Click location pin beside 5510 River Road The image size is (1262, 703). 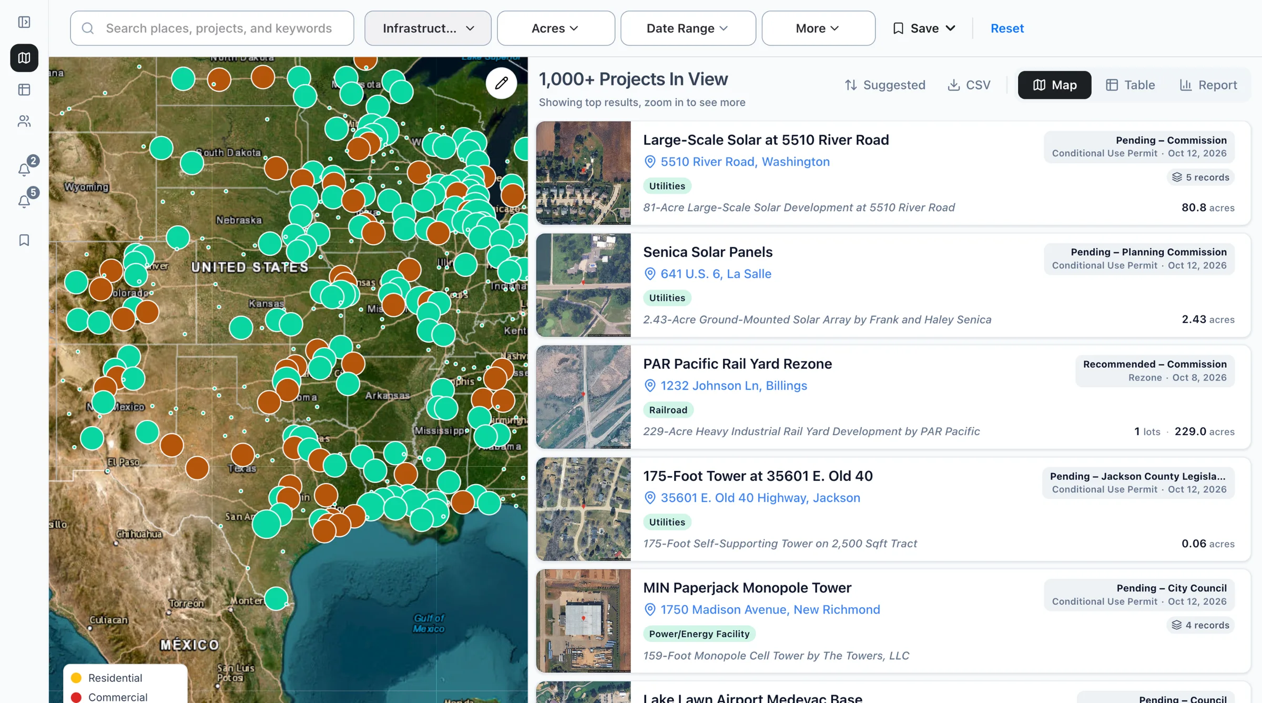(650, 162)
